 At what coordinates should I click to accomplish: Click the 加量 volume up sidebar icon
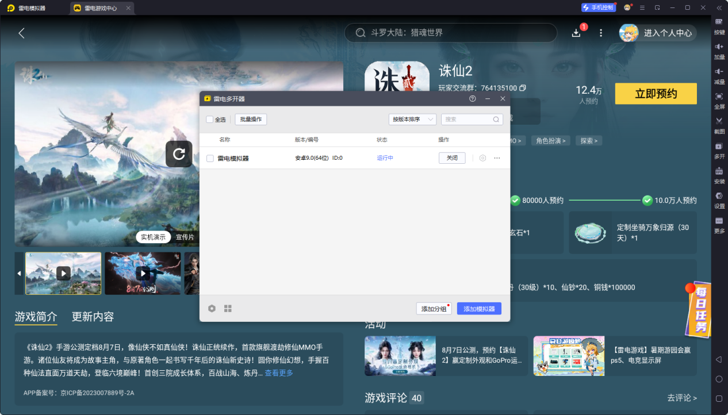click(x=719, y=51)
